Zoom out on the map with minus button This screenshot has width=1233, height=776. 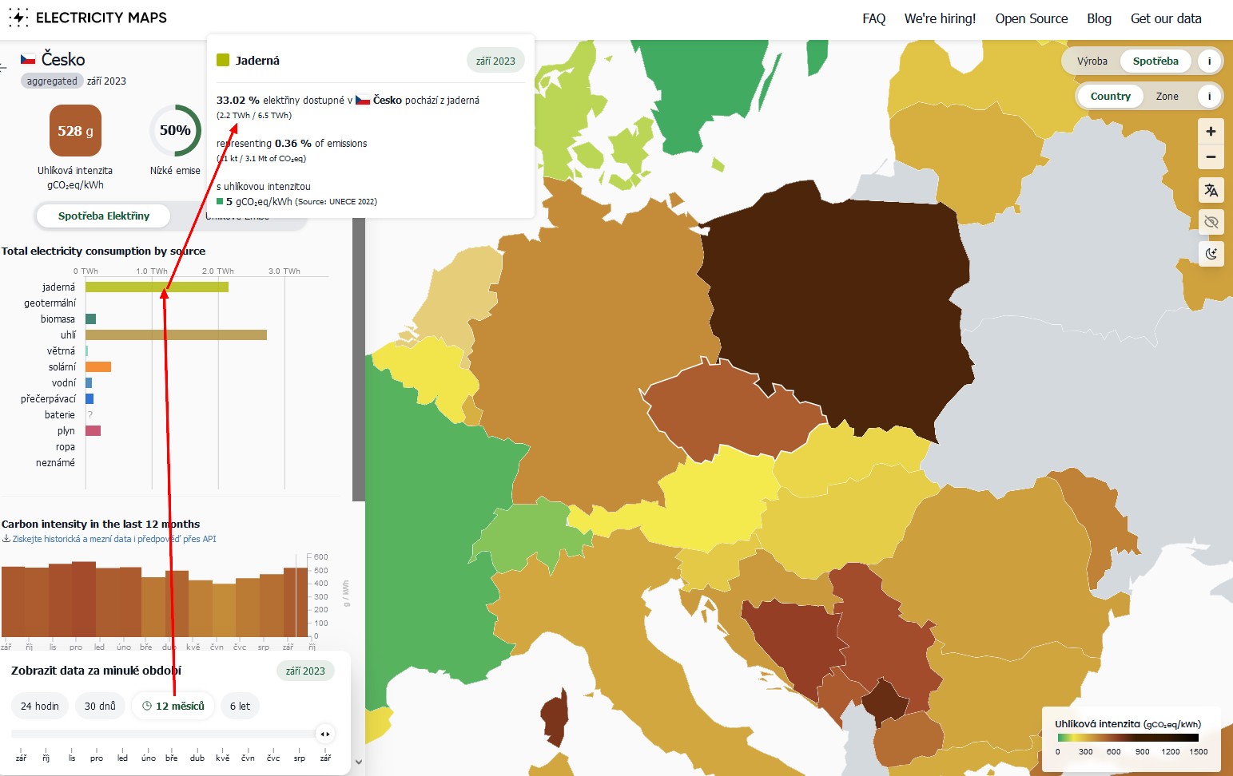coord(1211,157)
